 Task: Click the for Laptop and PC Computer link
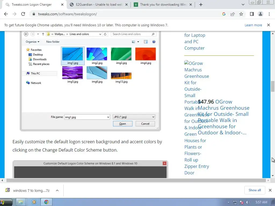pyautogui.click(x=194, y=42)
